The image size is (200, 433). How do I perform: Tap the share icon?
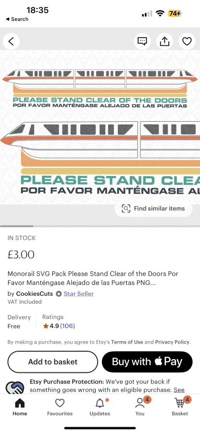point(164,41)
